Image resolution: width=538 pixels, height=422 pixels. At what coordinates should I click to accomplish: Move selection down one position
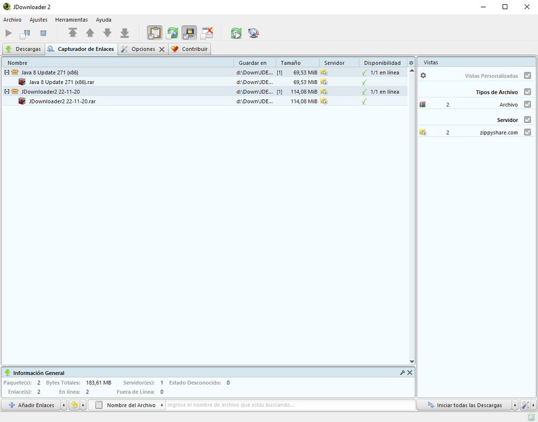coord(107,33)
